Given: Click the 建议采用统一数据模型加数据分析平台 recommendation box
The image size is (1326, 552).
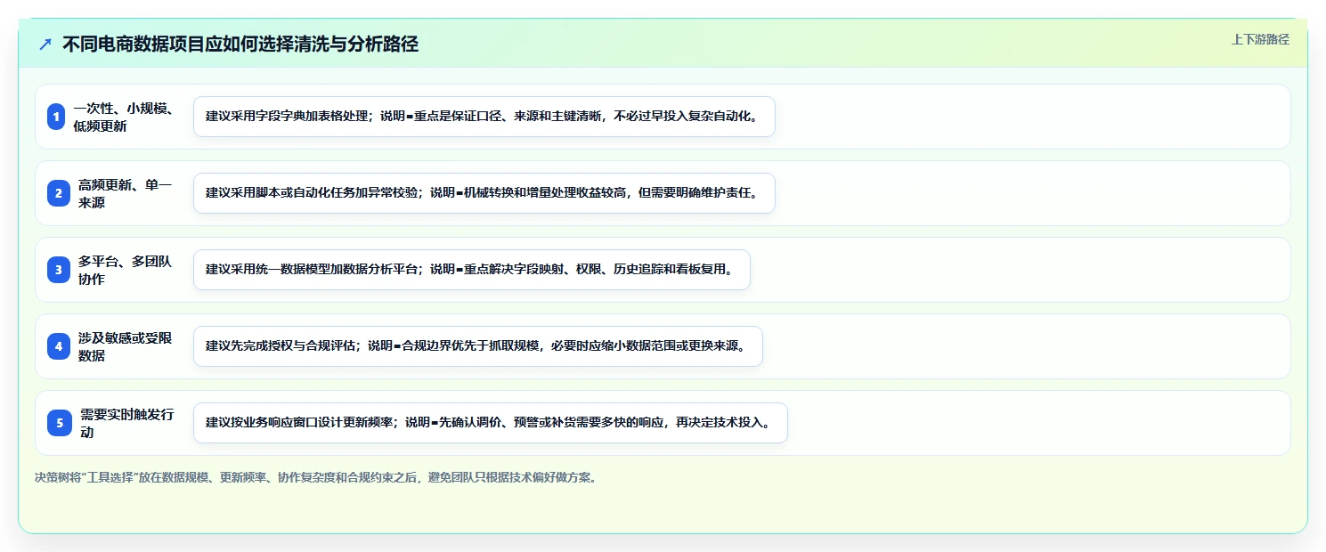Looking at the screenshot, I should pyautogui.click(x=472, y=270).
